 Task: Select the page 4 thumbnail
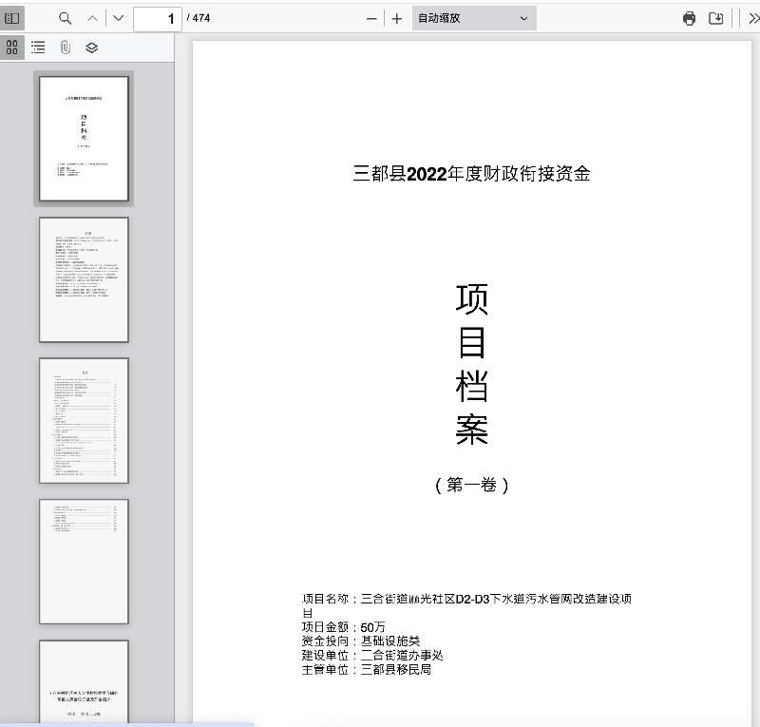84,562
